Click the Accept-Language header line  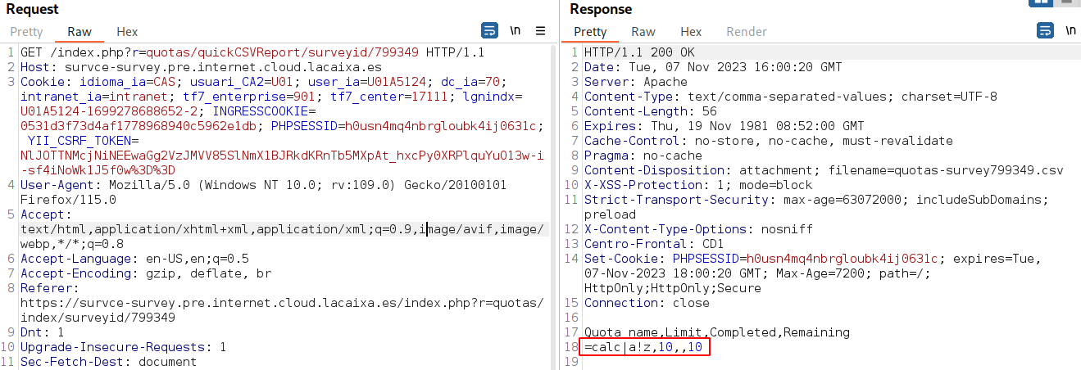pyautogui.click(x=135, y=259)
